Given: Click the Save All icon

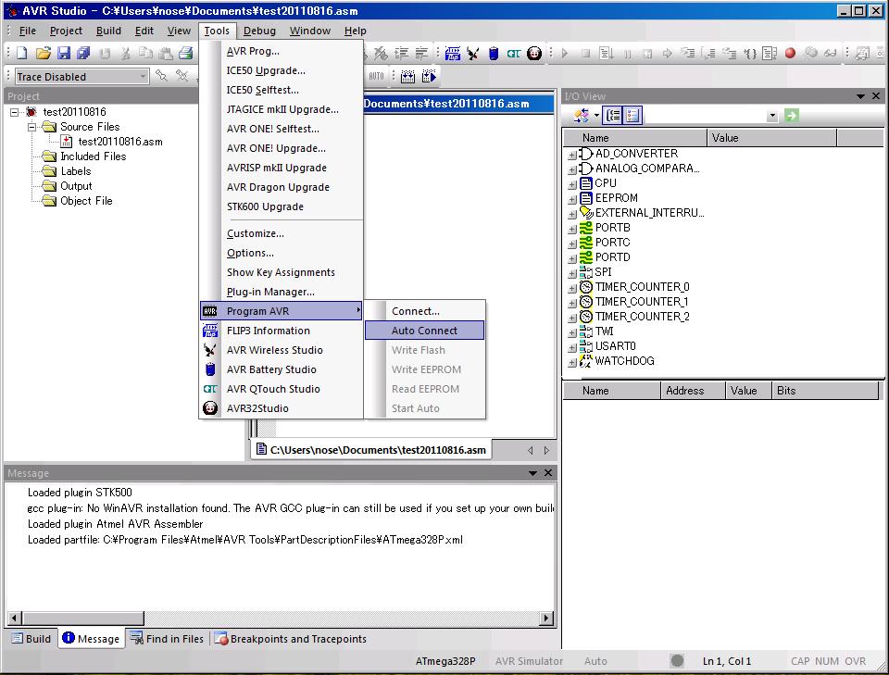Looking at the screenshot, I should click(x=84, y=54).
